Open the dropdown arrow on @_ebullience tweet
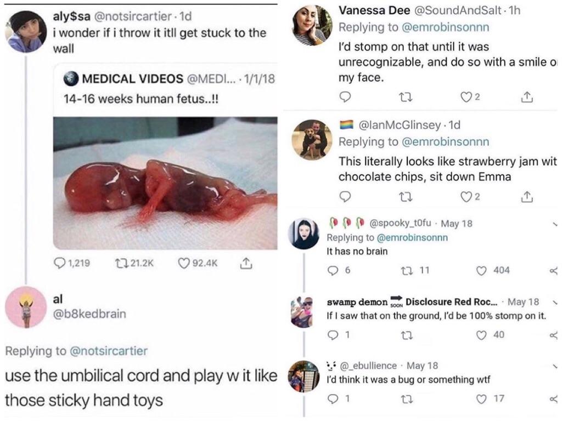The image size is (562, 421). click(555, 366)
